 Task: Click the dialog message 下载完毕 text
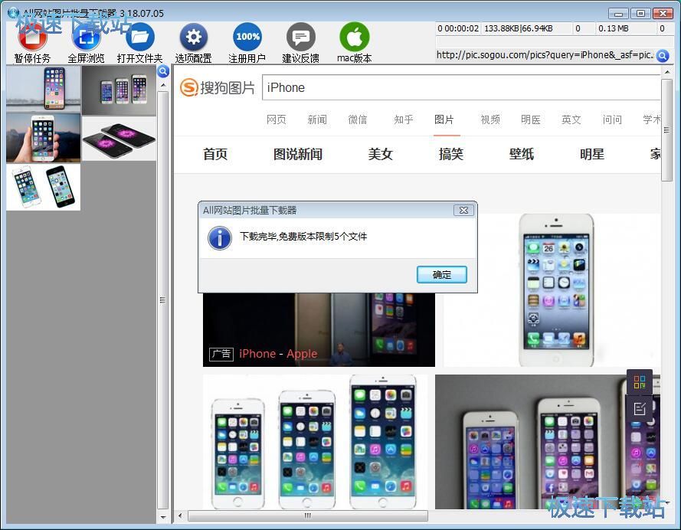coord(303,237)
